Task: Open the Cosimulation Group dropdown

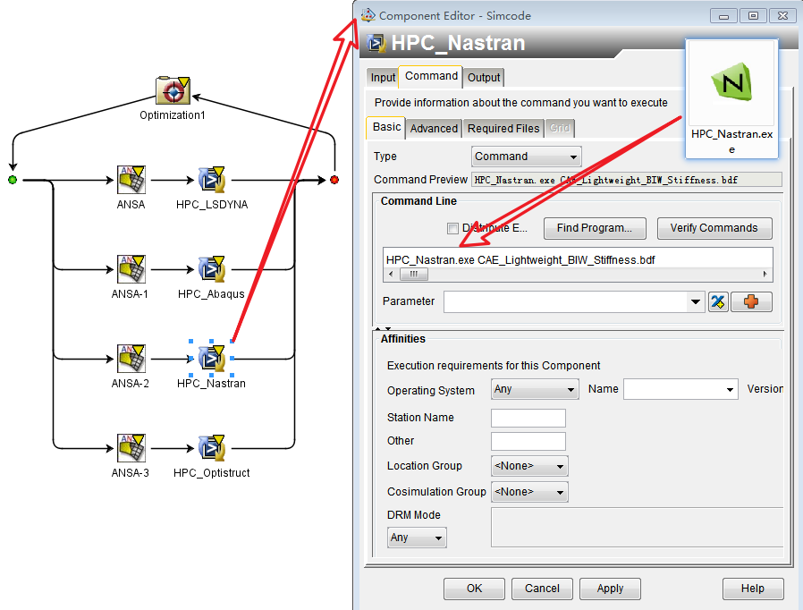Action: (529, 492)
